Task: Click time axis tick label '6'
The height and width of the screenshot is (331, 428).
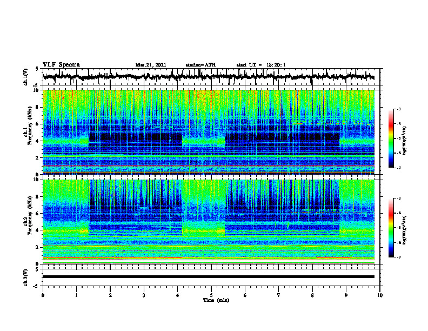Action: (245, 295)
